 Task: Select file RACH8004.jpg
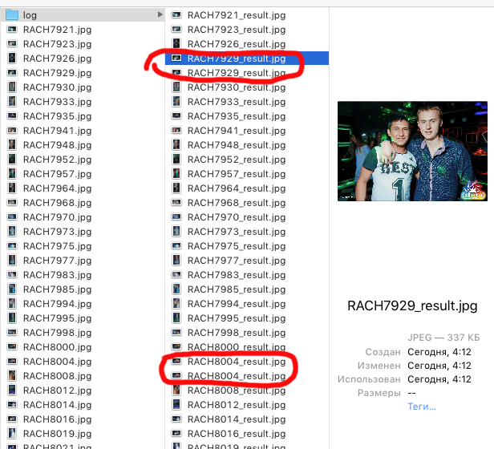58,362
